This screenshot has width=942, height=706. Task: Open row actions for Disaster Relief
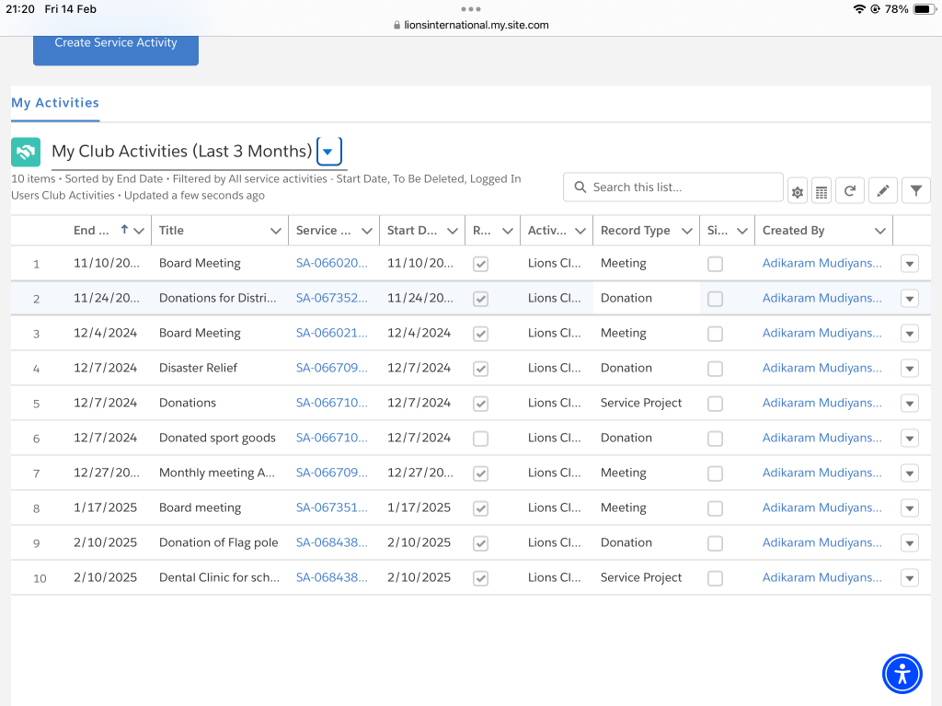[x=910, y=369]
